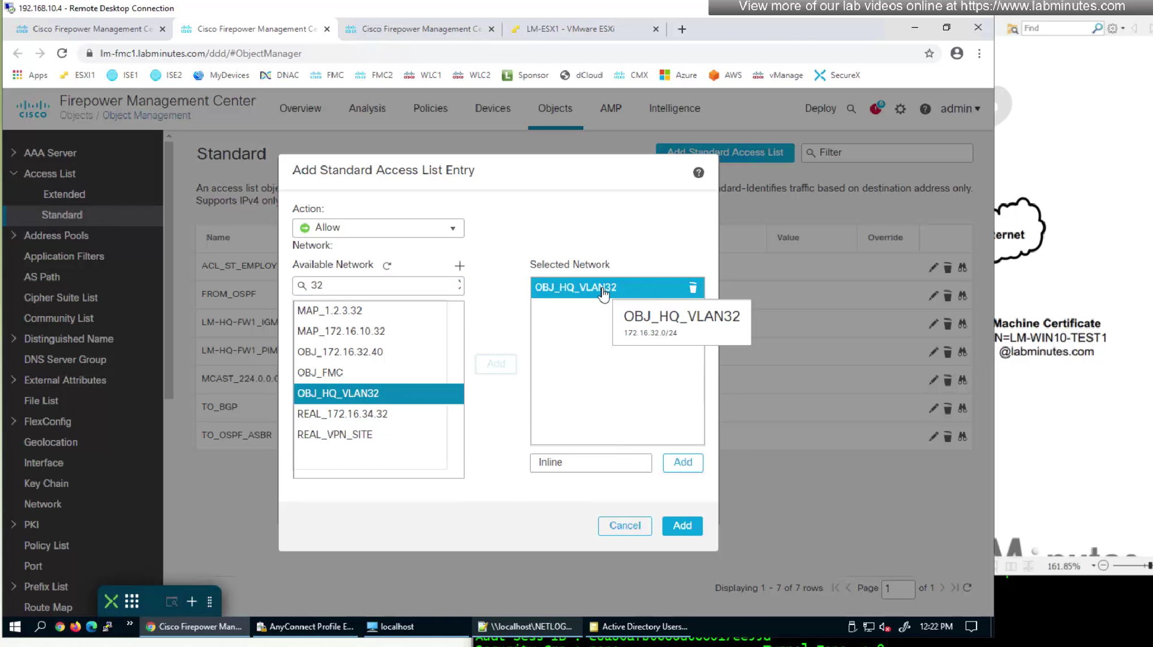This screenshot has height=647, width=1153.
Task: Click Cancel in the dialog
Action: pyautogui.click(x=625, y=526)
